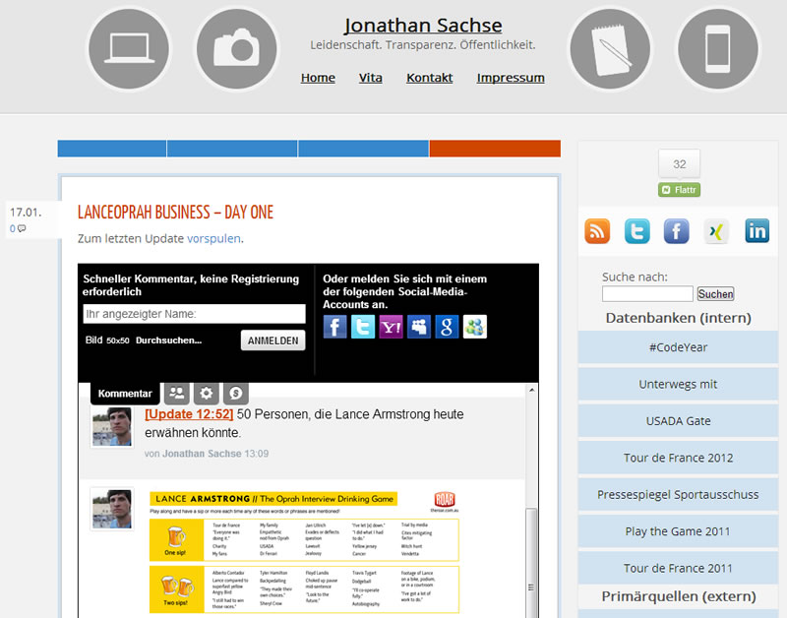Open the LinkedIn profile icon

tap(757, 231)
